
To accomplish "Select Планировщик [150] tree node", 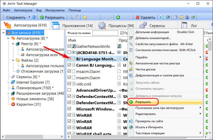I will pyautogui.click(x=35, y=88).
